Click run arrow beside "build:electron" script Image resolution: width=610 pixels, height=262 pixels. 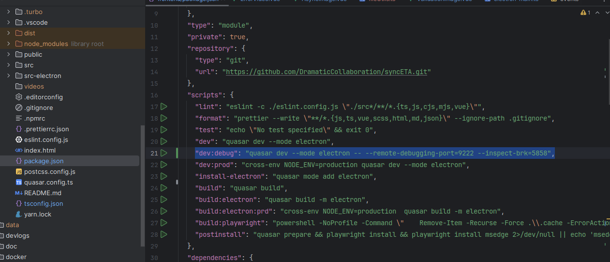[164, 200]
